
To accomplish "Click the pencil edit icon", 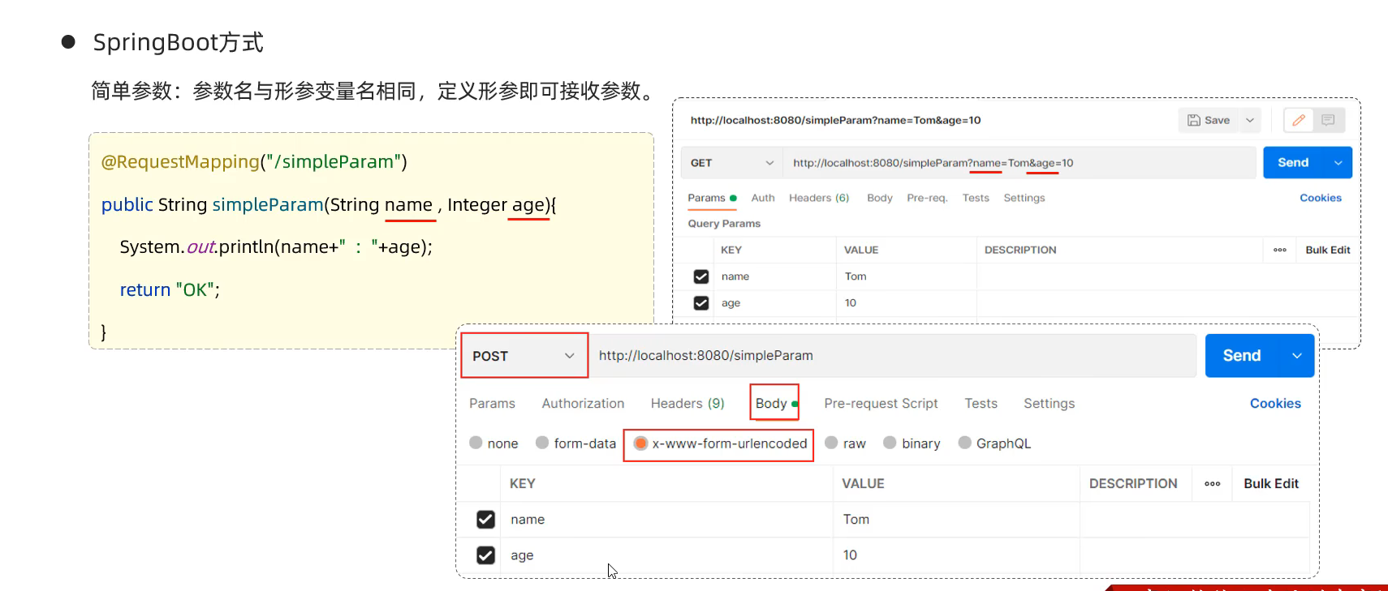I will point(1299,120).
